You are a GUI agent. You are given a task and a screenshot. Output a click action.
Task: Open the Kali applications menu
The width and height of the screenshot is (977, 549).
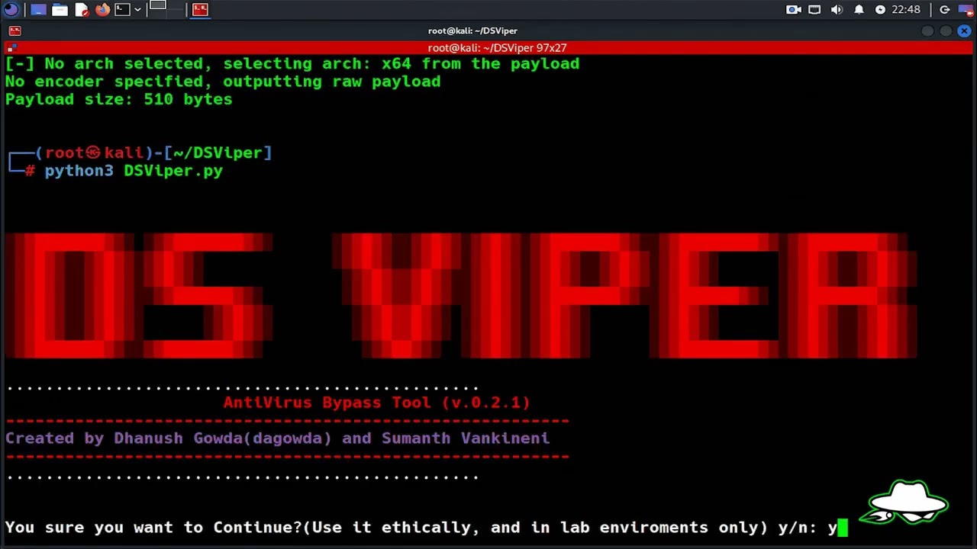[11, 10]
